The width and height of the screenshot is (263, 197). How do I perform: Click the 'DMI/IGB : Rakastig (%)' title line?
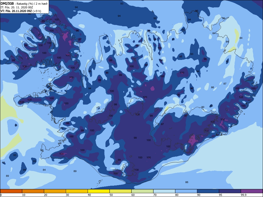click(24, 4)
